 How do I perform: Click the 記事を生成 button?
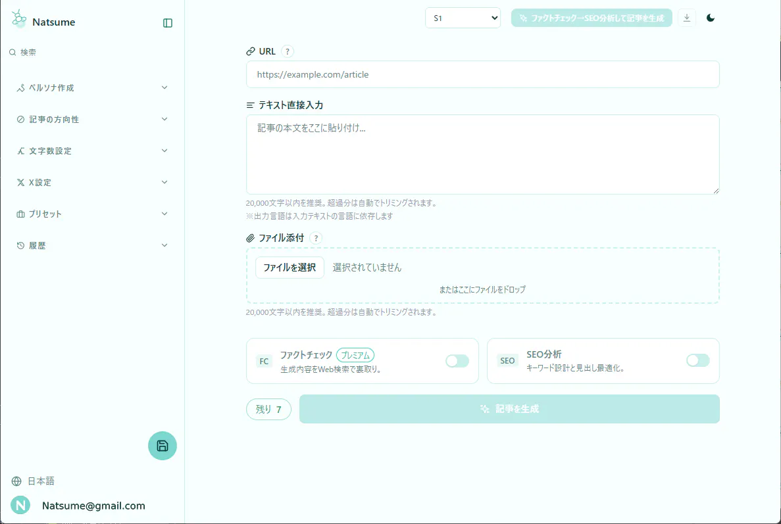coord(509,409)
